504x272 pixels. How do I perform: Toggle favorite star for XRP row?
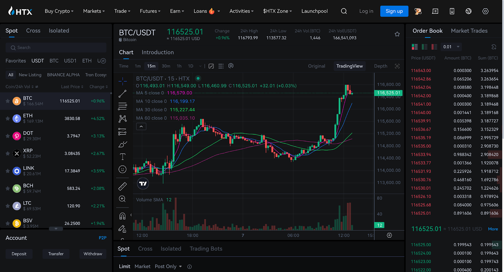[8, 154]
